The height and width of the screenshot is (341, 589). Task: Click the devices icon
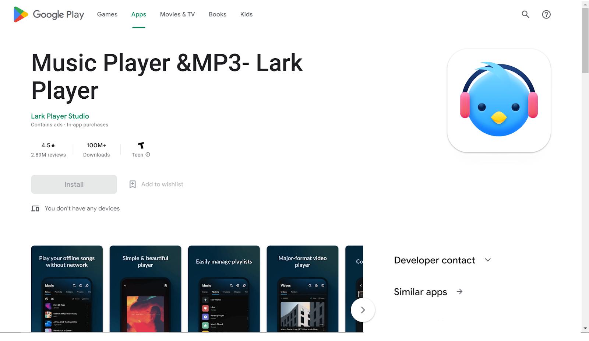[x=35, y=209]
